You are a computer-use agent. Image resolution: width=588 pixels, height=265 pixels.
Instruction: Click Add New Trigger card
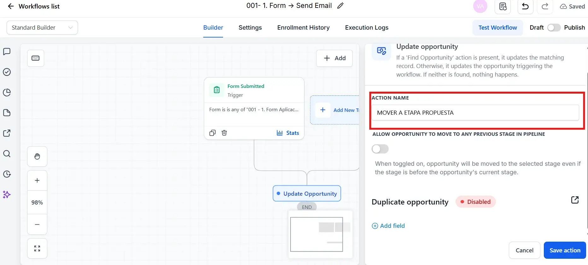[335, 110]
